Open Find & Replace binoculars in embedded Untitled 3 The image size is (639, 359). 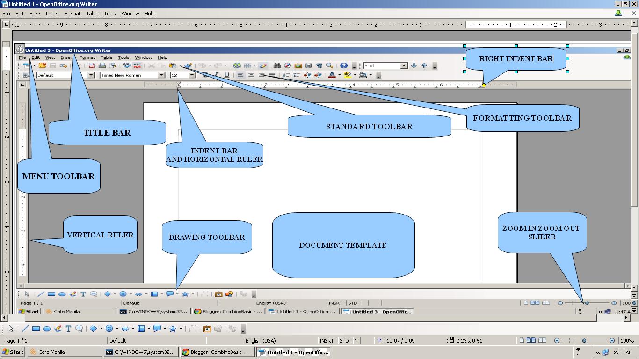point(277,66)
